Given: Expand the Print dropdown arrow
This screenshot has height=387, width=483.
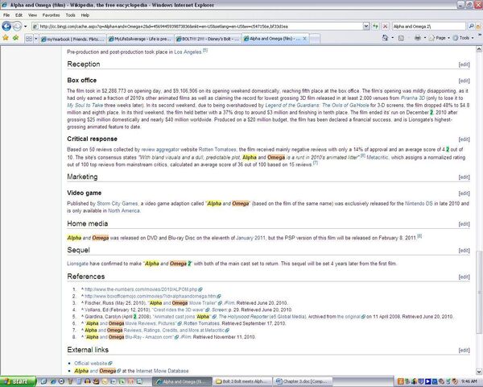Looking at the screenshot, I should pos(425,38).
